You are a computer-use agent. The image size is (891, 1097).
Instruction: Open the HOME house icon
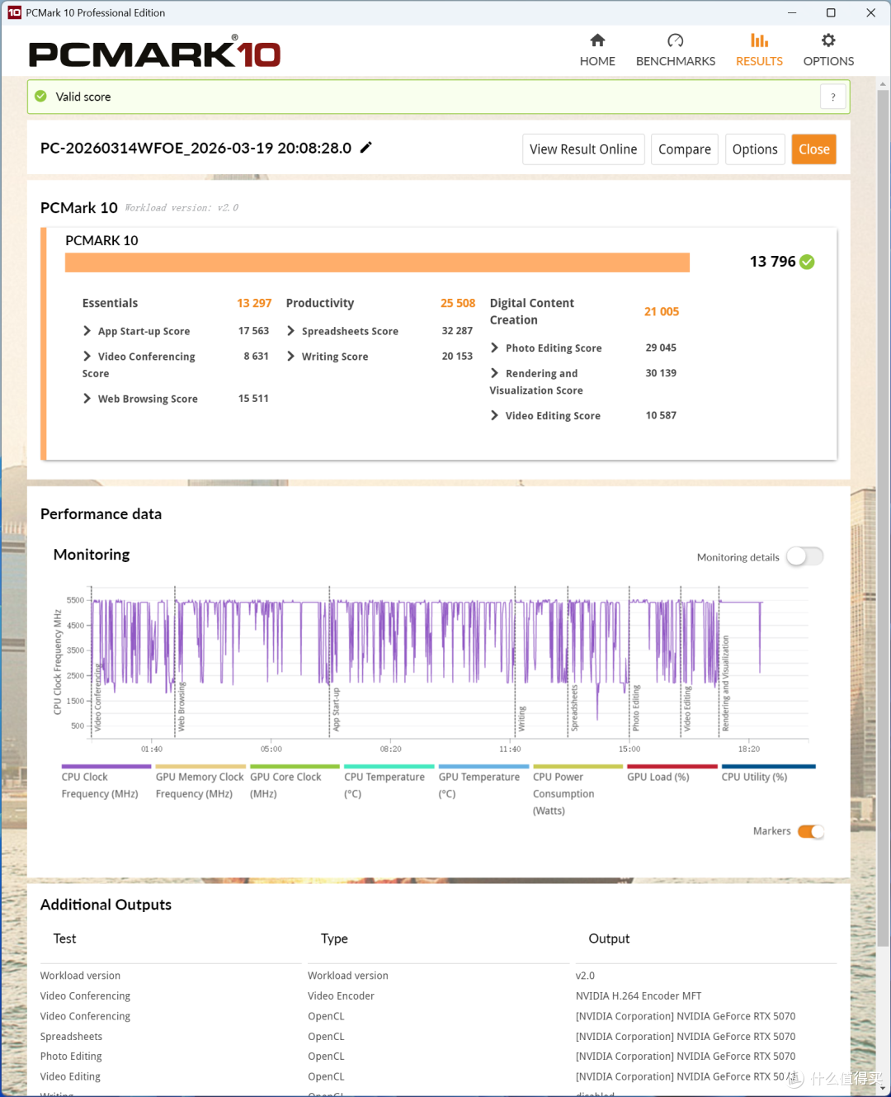(597, 40)
